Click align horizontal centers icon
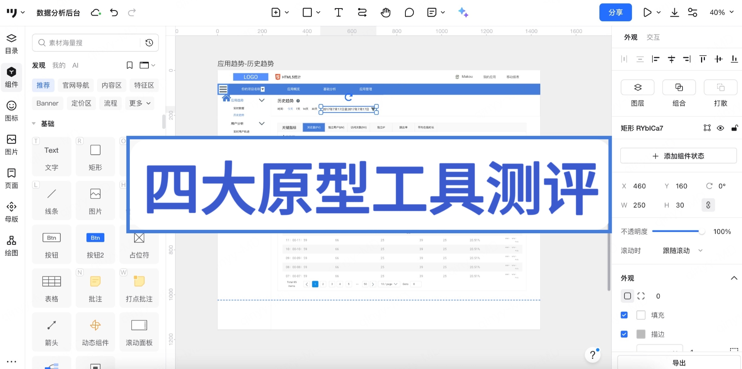The width and height of the screenshot is (742, 369). click(x=671, y=59)
